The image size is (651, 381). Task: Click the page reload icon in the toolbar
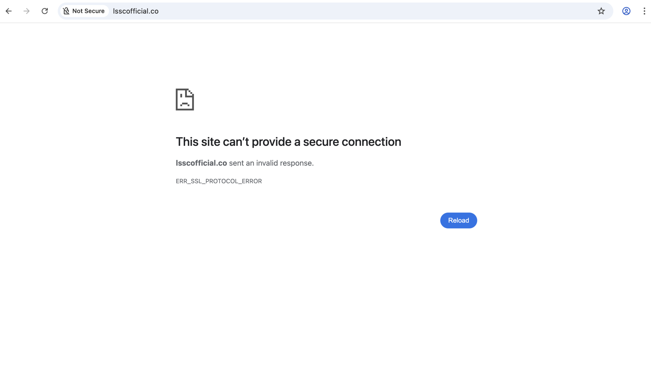45,11
